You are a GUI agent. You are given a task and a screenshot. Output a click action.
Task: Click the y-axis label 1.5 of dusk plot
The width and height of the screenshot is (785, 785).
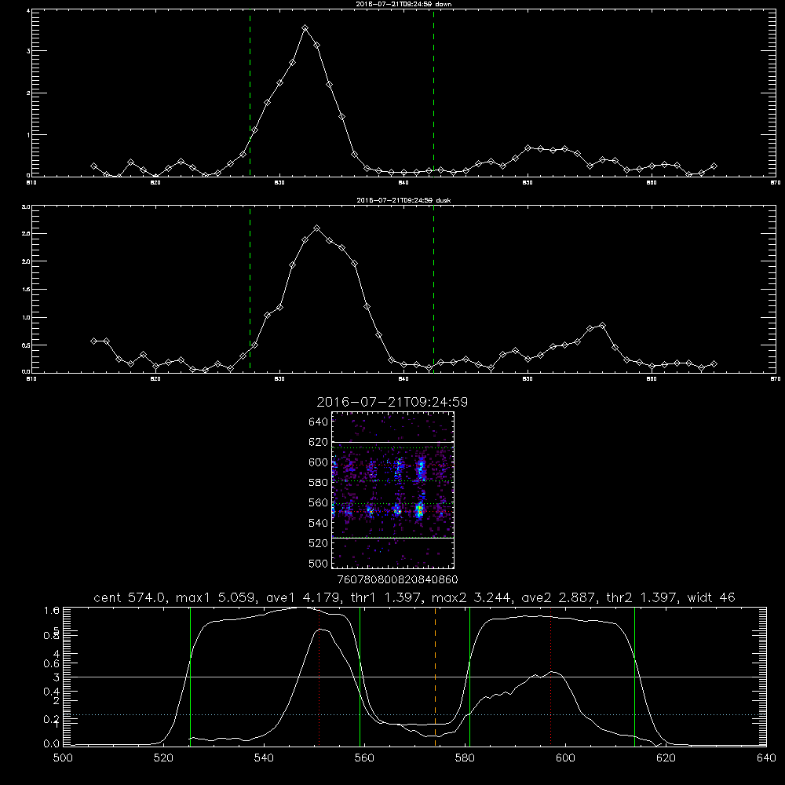[27, 290]
